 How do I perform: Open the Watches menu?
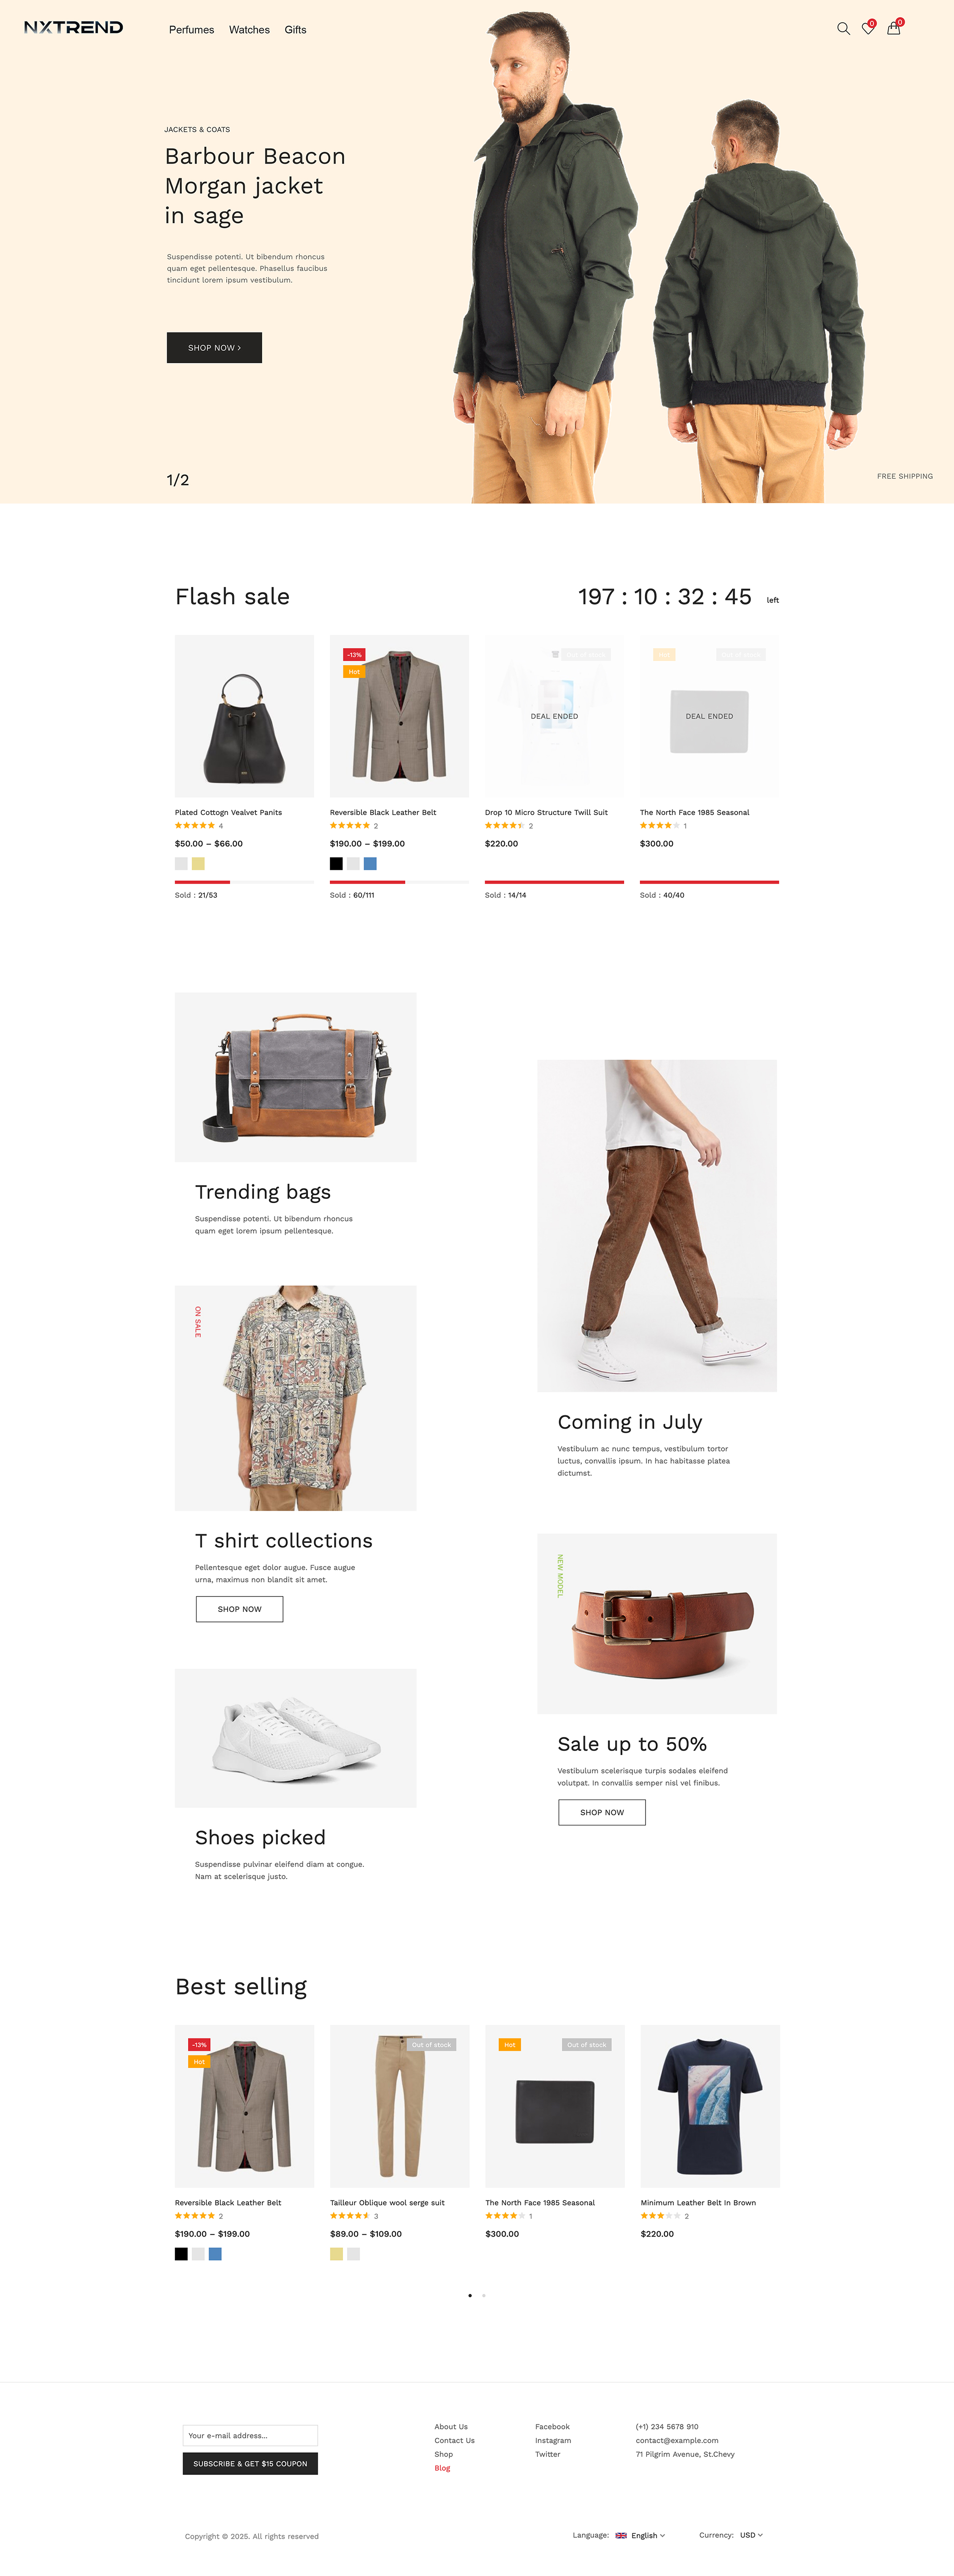click(249, 30)
